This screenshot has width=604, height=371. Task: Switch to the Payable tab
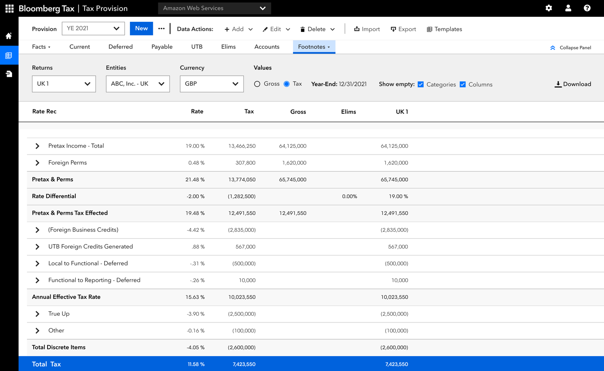tap(162, 47)
